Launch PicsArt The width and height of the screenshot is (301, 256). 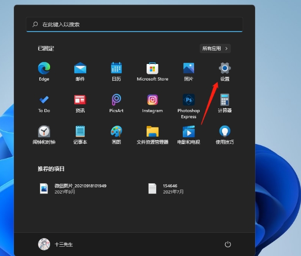pos(116,103)
